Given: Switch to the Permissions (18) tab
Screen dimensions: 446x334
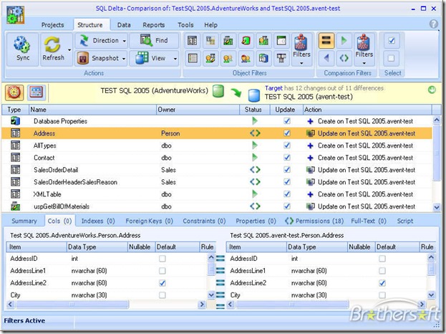Looking at the screenshot, I should tap(314, 221).
